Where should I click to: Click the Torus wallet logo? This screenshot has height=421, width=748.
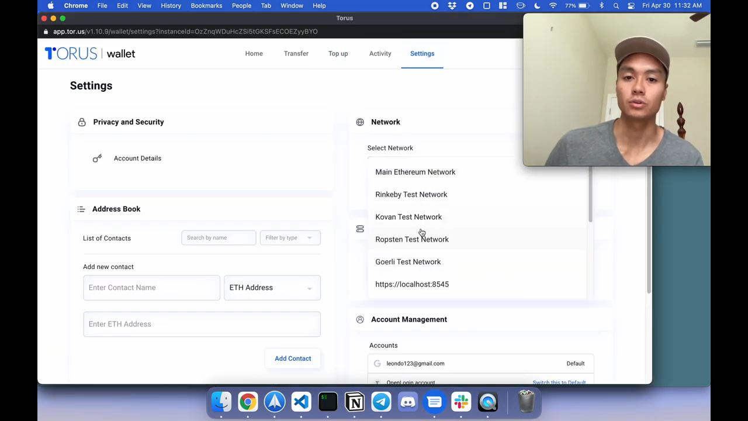[x=90, y=54]
